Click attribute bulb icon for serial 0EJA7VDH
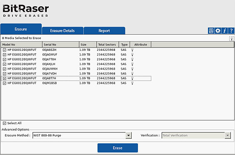Viewport: 235px width, 155px height. [132, 74]
